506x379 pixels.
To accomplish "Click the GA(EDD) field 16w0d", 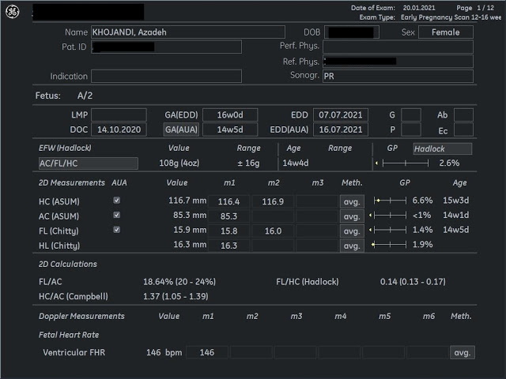I will coord(230,114).
